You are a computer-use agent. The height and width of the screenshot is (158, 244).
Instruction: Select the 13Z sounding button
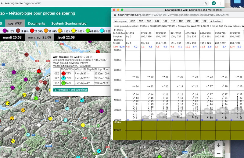188,21
